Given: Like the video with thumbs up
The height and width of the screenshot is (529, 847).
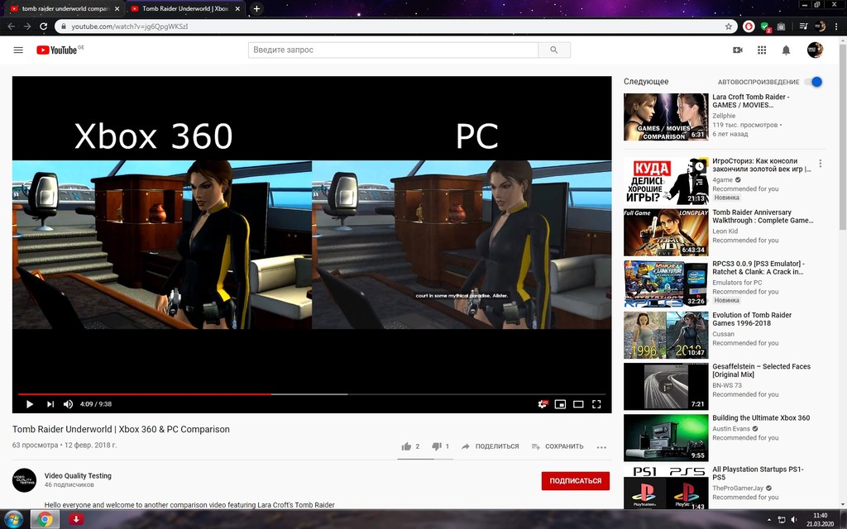Looking at the screenshot, I should [407, 446].
